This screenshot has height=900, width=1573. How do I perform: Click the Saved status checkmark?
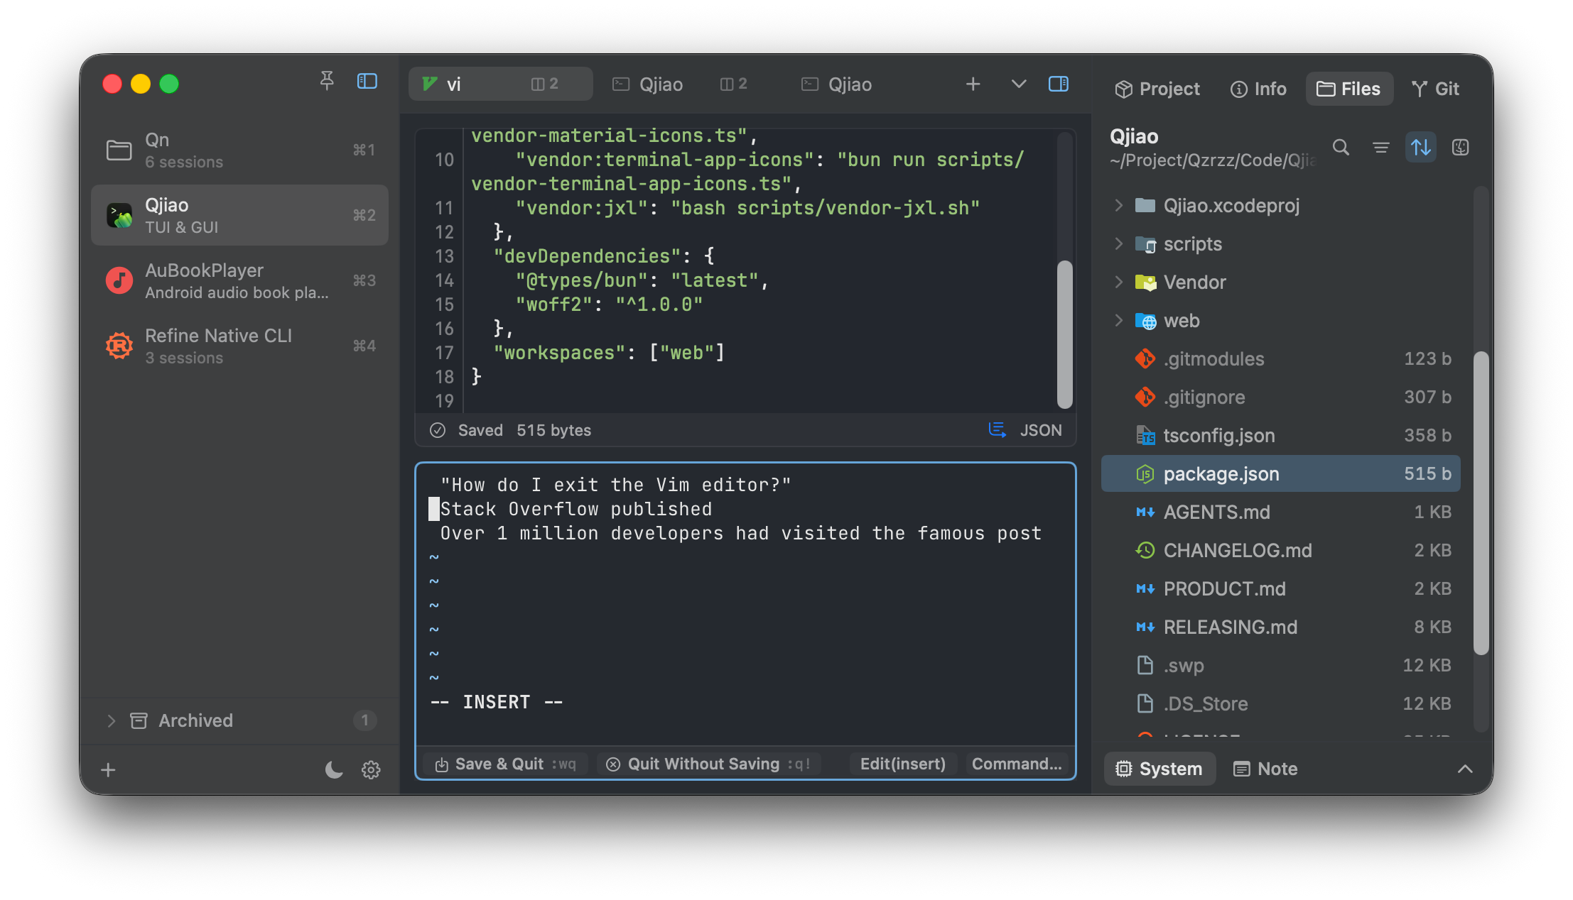coord(438,430)
